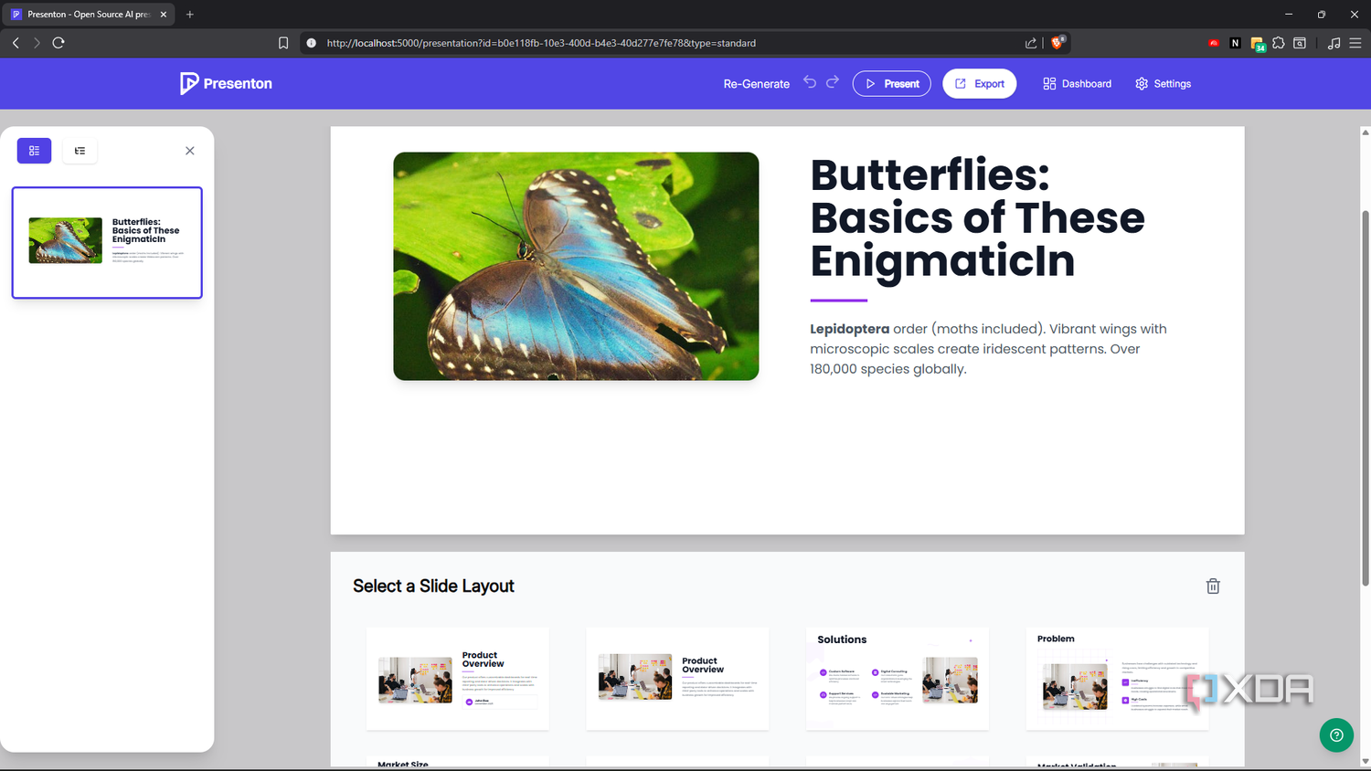This screenshot has height=771, width=1371.
Task: Open the green help button
Action: pos(1336,734)
